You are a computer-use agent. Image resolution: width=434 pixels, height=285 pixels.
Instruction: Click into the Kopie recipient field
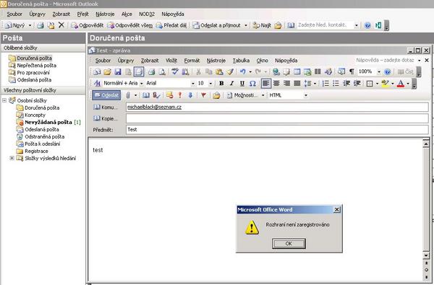coord(277,118)
